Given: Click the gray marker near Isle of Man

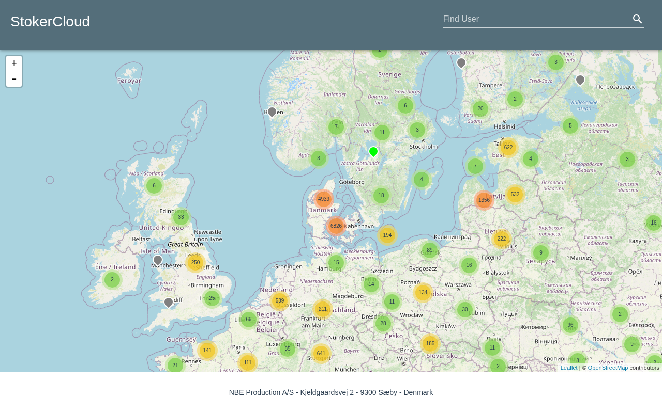Looking at the screenshot, I should (x=158, y=260).
